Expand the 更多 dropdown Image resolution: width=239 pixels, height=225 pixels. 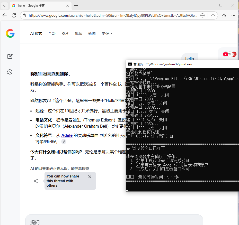pos(107,33)
